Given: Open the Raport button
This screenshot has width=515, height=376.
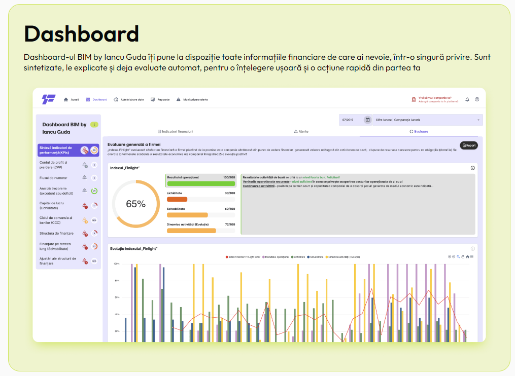Looking at the screenshot, I should (x=469, y=145).
